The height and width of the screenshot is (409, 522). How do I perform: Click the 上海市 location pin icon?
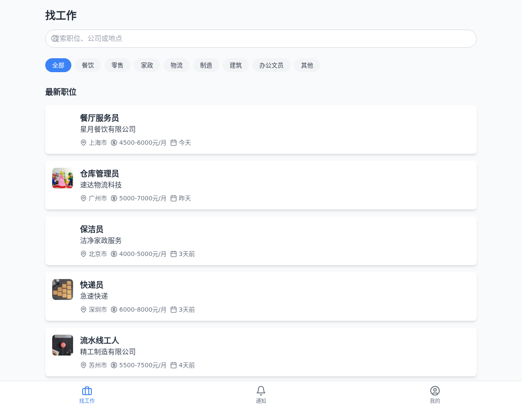(84, 143)
